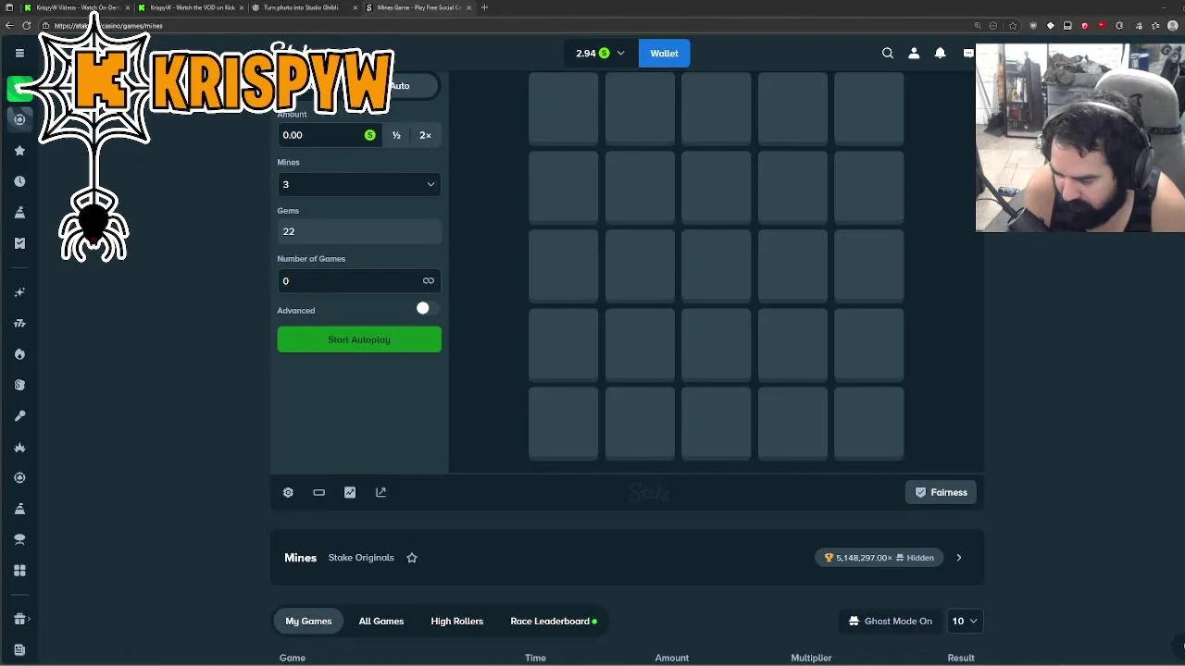The image size is (1185, 666).
Task: Double the bet amount with 2×
Action: pos(425,135)
